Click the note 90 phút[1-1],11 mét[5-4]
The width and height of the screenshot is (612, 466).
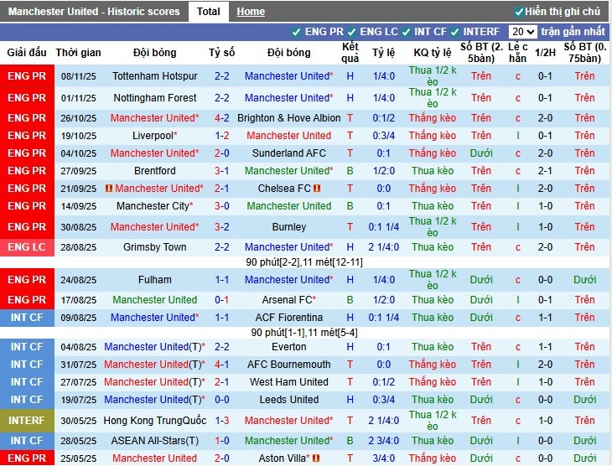coord(304,333)
